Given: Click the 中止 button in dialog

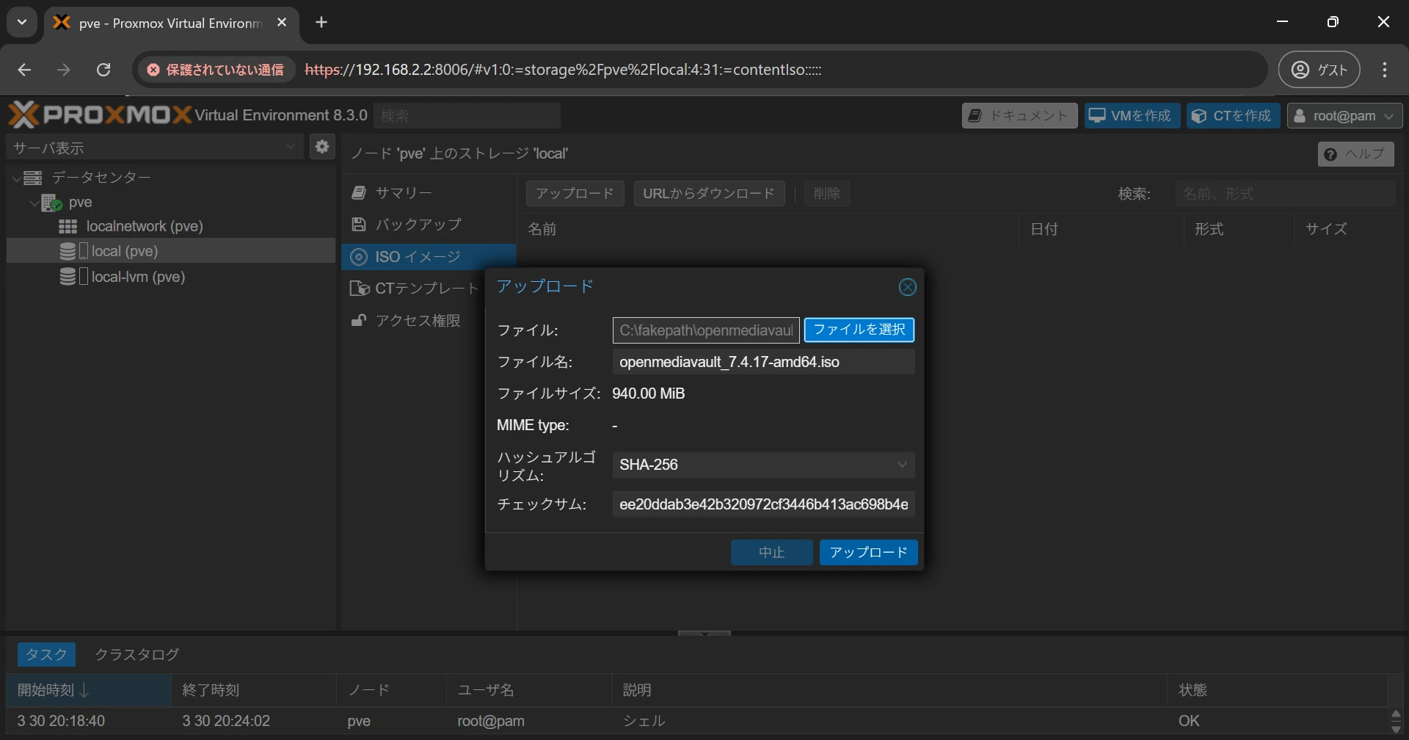Looking at the screenshot, I should click(x=771, y=552).
